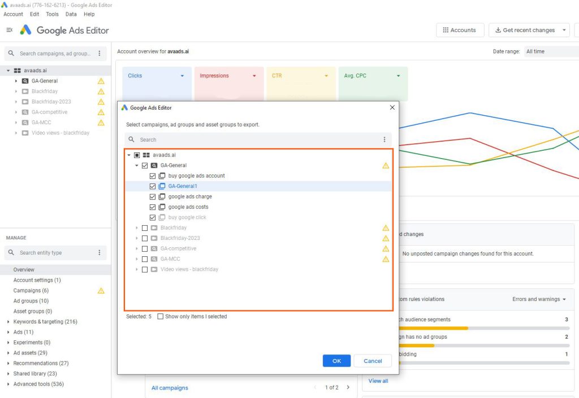Open the Account menu
Viewport: 579px width, 398px height.
14,14
